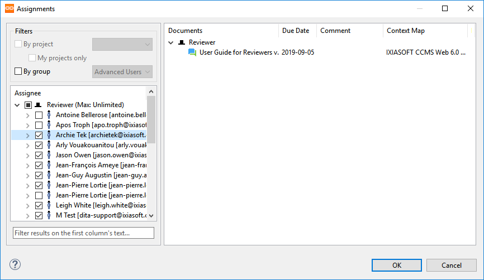This screenshot has width=484, height=280.
Task: Expand the M Test tree row
Action: [x=28, y=216]
